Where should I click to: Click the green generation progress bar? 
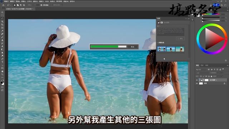pyautogui.click(x=104, y=47)
